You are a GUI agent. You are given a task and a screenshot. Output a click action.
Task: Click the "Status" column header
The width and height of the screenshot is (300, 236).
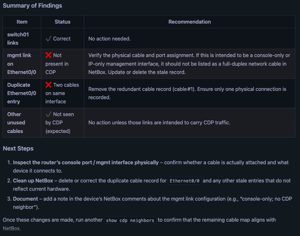62,22
